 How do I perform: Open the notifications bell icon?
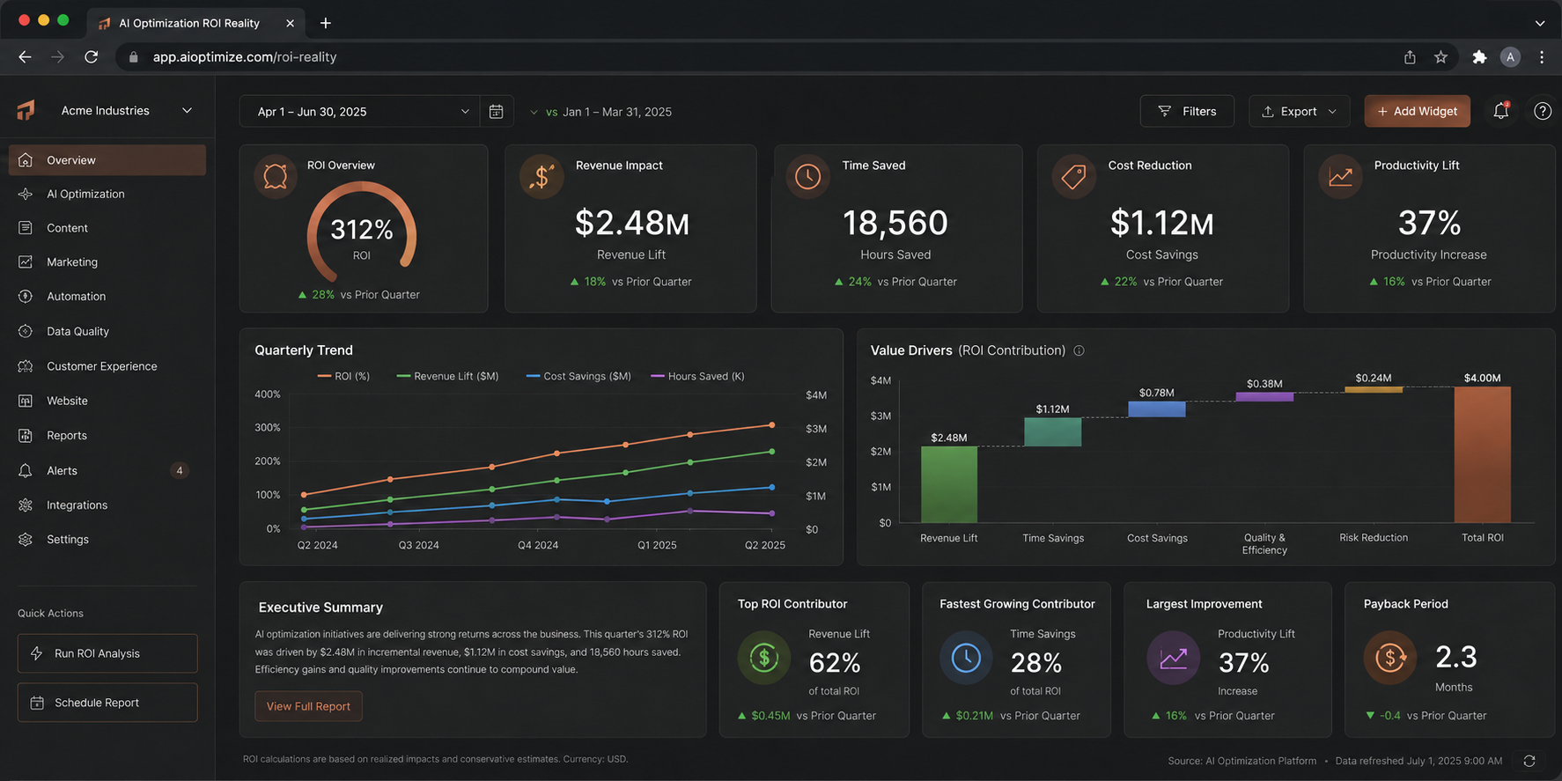pyautogui.click(x=1501, y=111)
